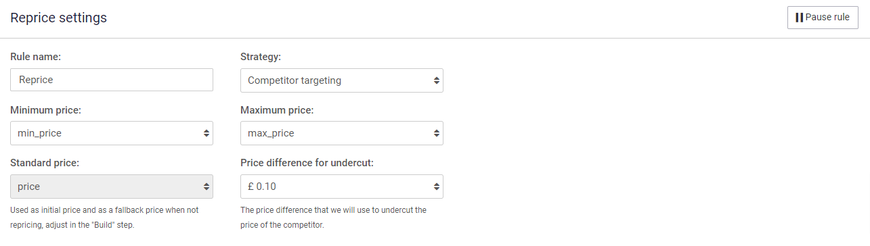The height and width of the screenshot is (246, 870).
Task: Select the disabled Standard price dropdown
Action: pos(112,187)
